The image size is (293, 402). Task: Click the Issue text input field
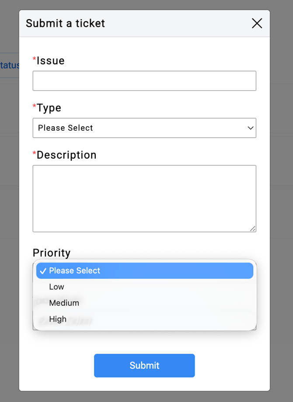pos(144,81)
